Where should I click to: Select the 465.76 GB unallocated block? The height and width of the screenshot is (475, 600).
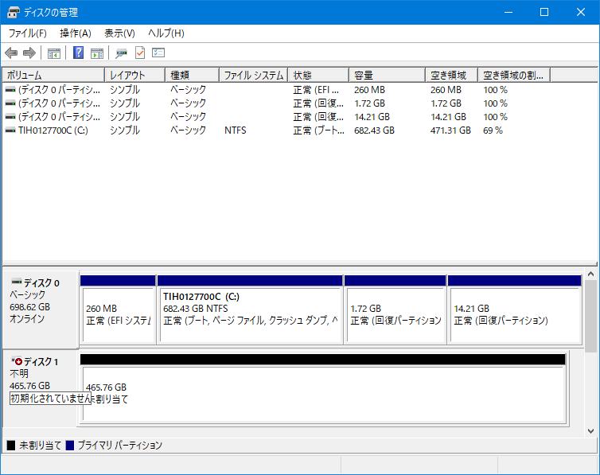click(323, 389)
